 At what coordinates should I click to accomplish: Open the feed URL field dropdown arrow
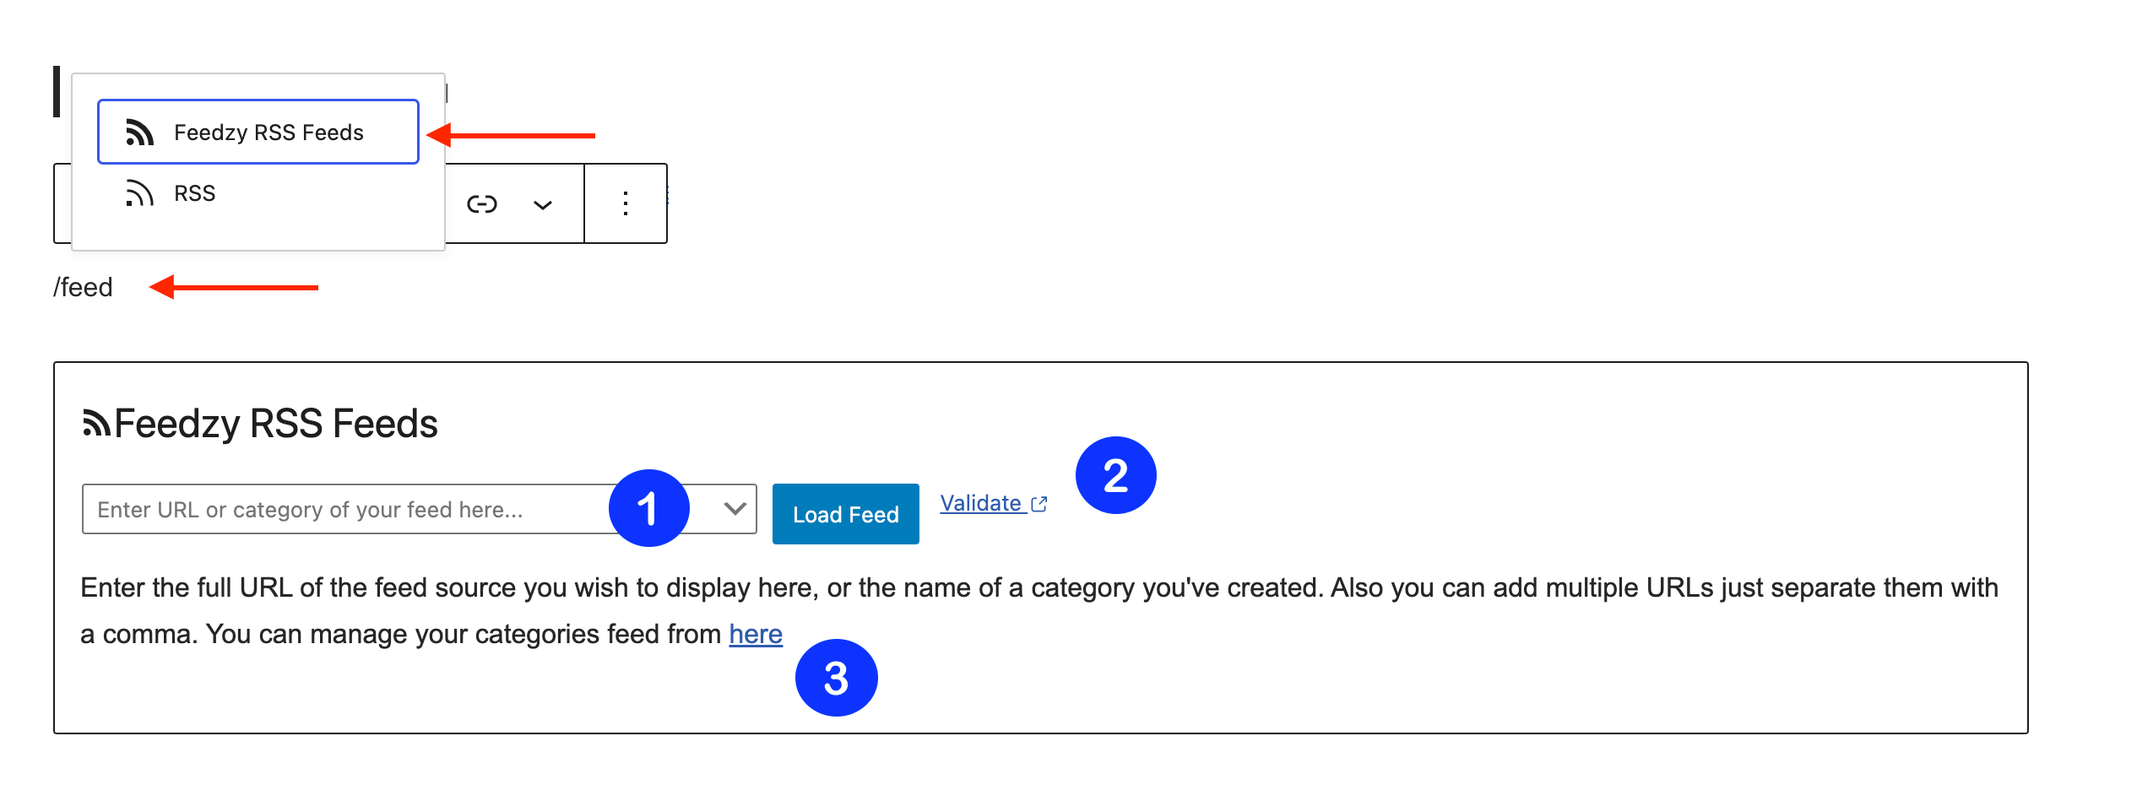pyautogui.click(x=735, y=509)
